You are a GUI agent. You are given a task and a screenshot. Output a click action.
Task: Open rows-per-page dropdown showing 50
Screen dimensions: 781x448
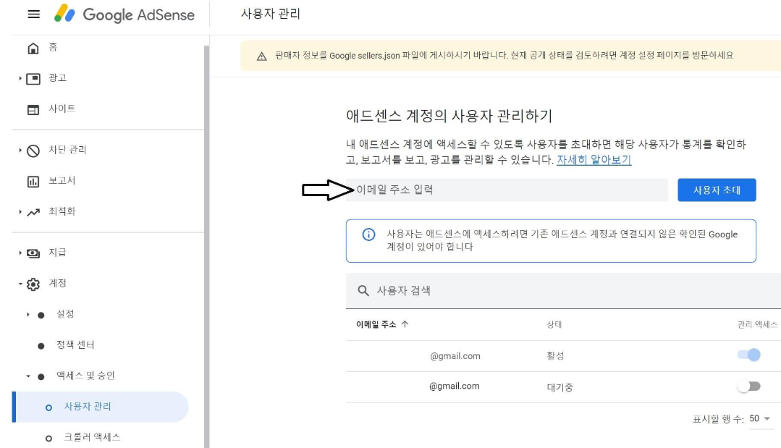pyautogui.click(x=760, y=418)
